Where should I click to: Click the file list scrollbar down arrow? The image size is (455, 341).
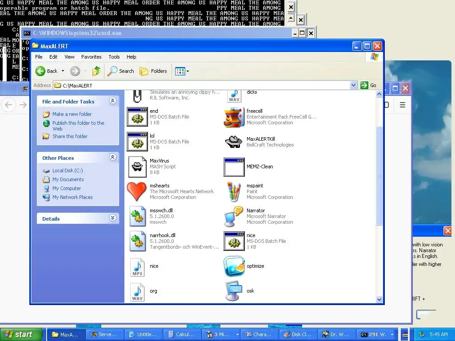coord(379,300)
